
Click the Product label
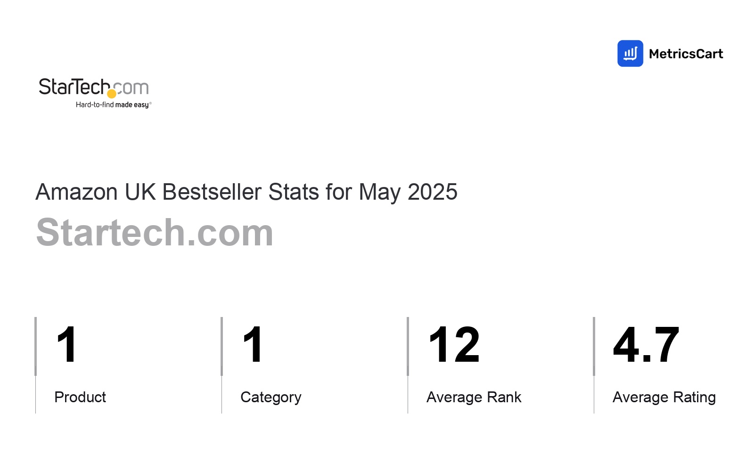pyautogui.click(x=80, y=397)
